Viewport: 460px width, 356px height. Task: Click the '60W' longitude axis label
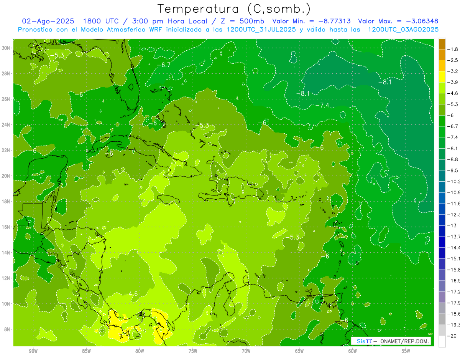pyautogui.click(x=353, y=351)
